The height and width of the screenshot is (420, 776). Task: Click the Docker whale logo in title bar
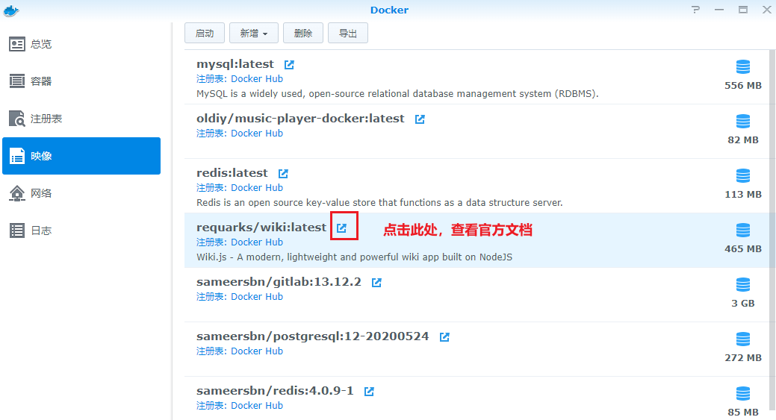[x=11, y=10]
